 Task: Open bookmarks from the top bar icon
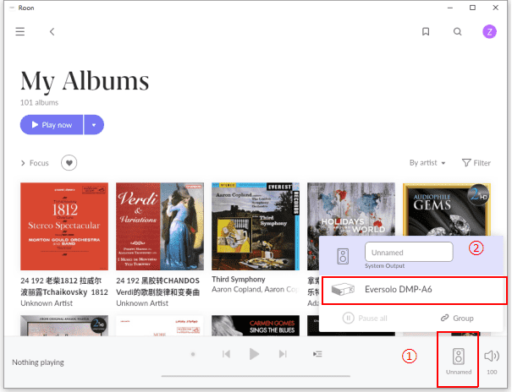[x=426, y=31]
